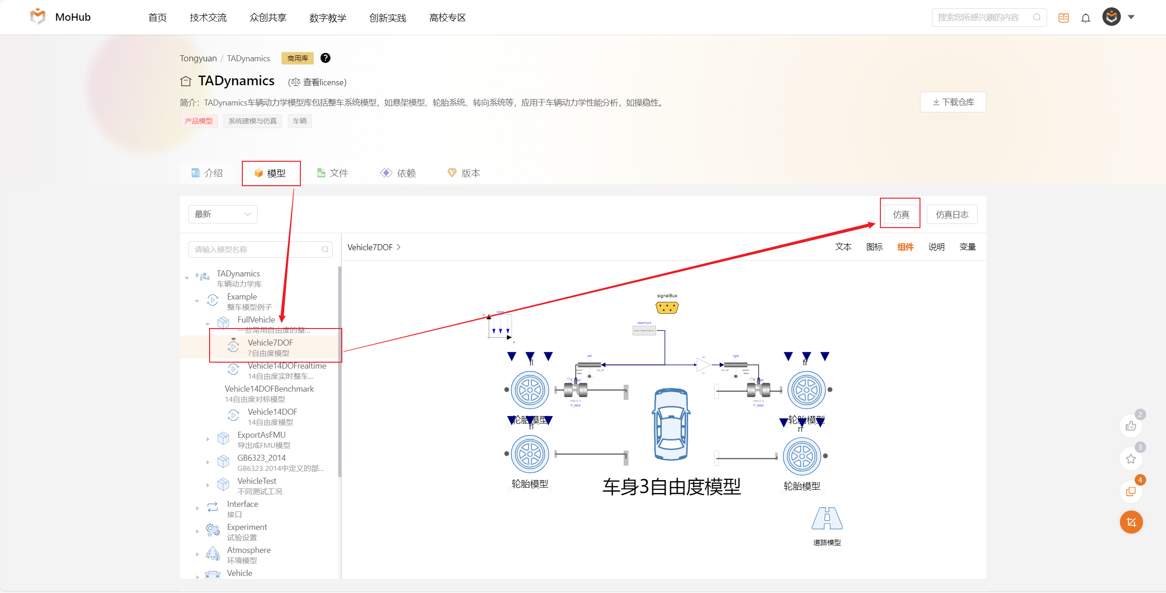Collapse the Example tree node
1166x593 pixels.
tap(197, 301)
